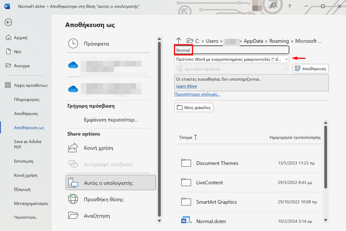Click locations list scroll down arrow
The width and height of the screenshot is (346, 231).
point(159,221)
